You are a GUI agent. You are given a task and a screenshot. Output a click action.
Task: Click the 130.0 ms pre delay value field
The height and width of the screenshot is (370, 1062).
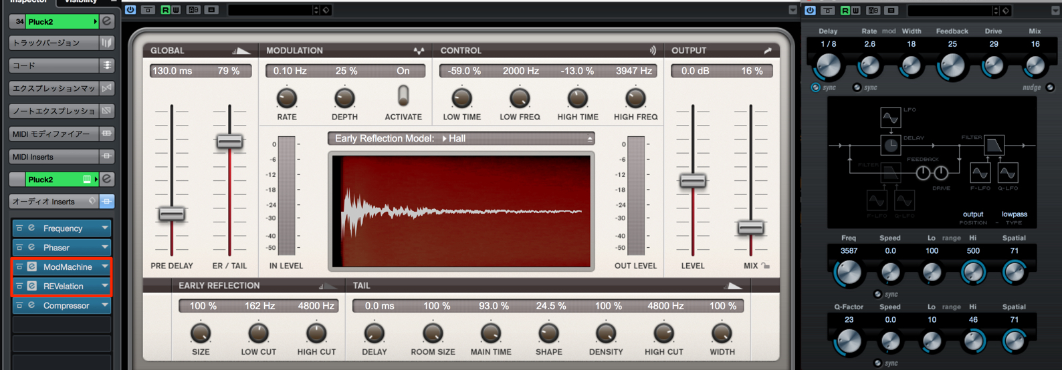click(172, 71)
